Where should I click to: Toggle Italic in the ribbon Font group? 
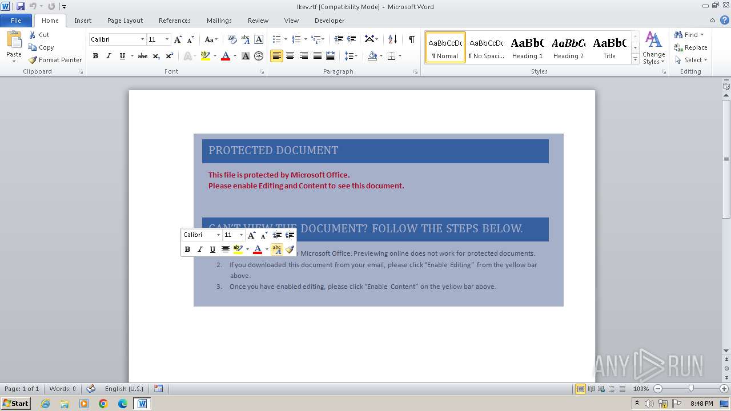click(x=109, y=56)
